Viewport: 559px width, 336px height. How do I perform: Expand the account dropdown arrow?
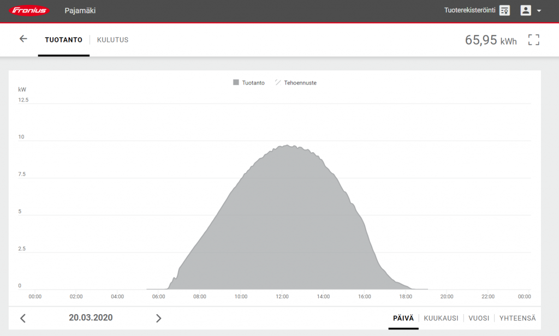[x=539, y=11]
